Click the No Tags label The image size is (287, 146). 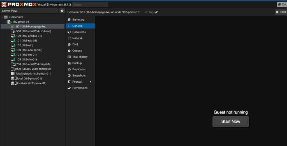(150, 12)
